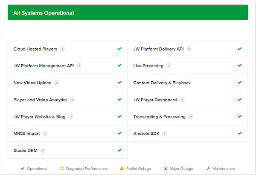Open the MRSS Import help icon
Screen dimensions: 256x175
tap(45, 133)
